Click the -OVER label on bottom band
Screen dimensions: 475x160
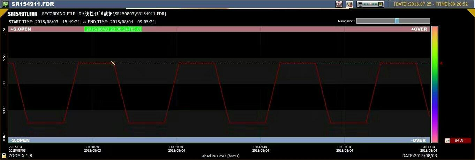(x=419, y=140)
